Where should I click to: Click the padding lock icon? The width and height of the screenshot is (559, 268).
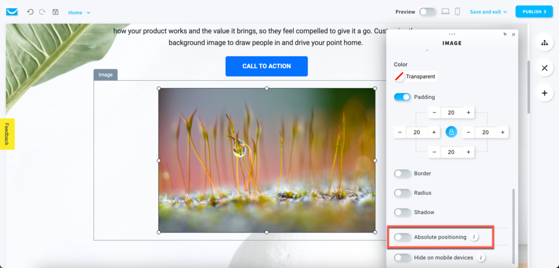(451, 132)
